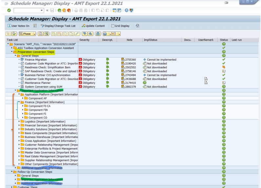Collapse Finance (Important Information) node

tap(19, 102)
